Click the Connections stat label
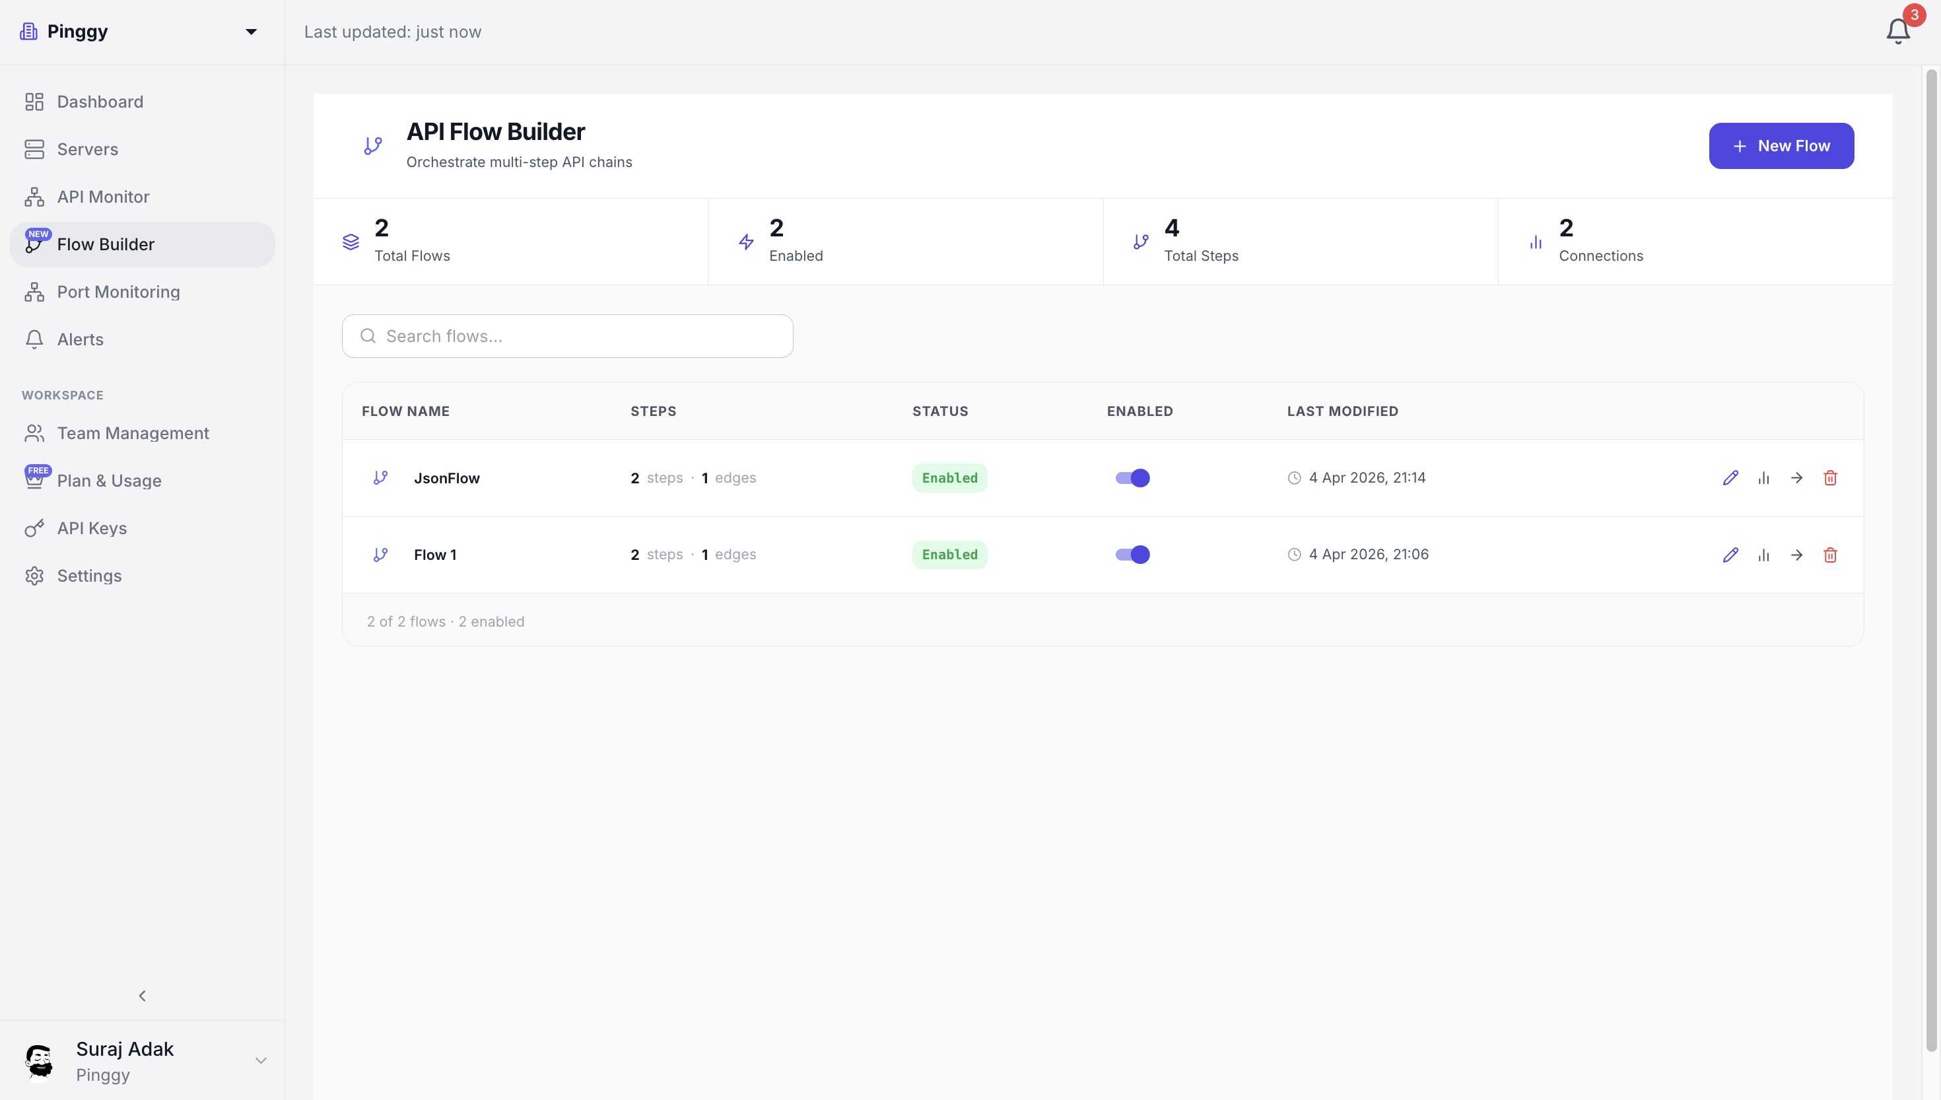This screenshot has width=1941, height=1100. [1601, 256]
